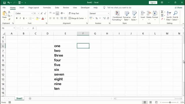
Task: Click the Fill down icon
Action: [x=162, y=15]
